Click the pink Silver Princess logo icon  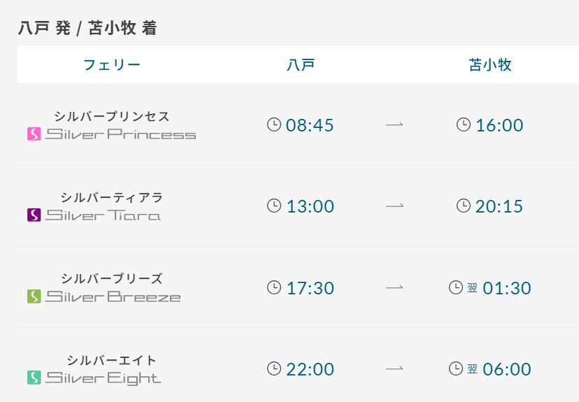(x=34, y=134)
